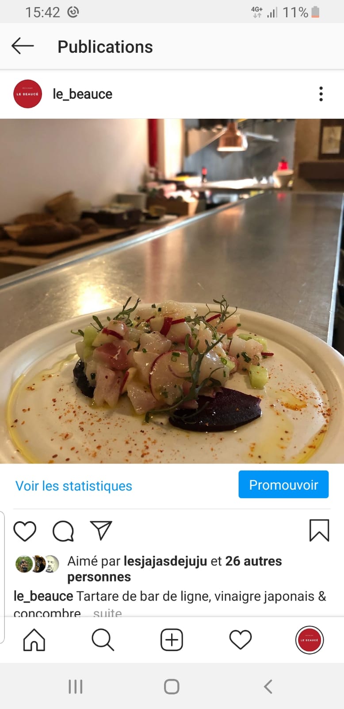Viewport: 344px width, 709px height.
Task: Open lesjajasdejuju profile from likes
Action: tap(165, 561)
